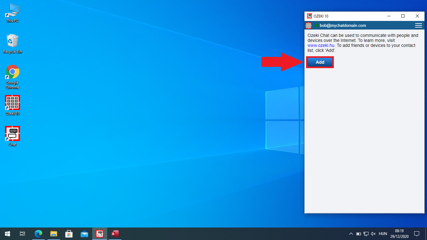This screenshot has width=427, height=240.
Task: Open the Windows Start menu
Action: [8, 233]
